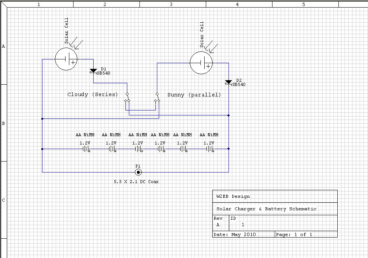Image resolution: width=368 pixels, height=258 pixels.
Task: Click column header 4 on the top ruler
Action: (x=237, y=4)
